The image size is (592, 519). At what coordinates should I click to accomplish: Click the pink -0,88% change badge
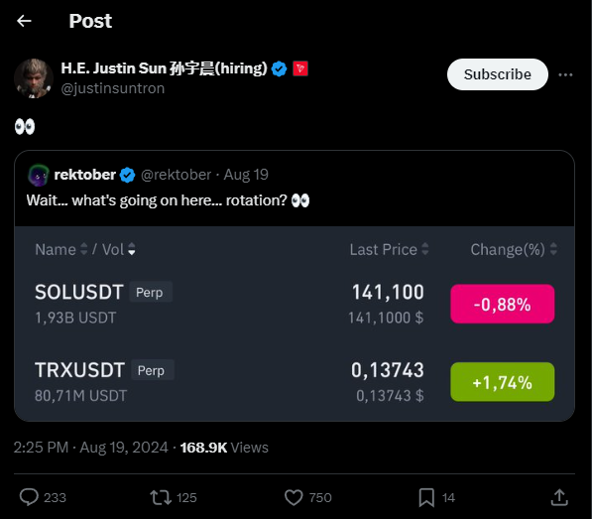(502, 304)
